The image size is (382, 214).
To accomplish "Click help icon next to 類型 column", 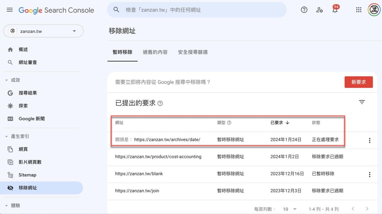I will 229,123.
